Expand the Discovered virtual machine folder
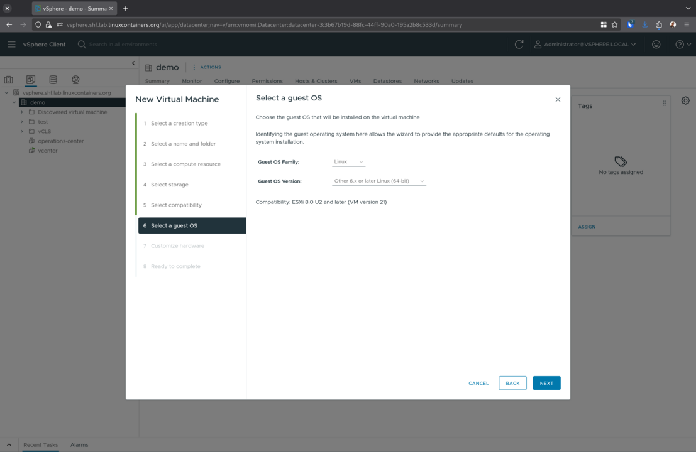The width and height of the screenshot is (696, 452). pos(22,112)
